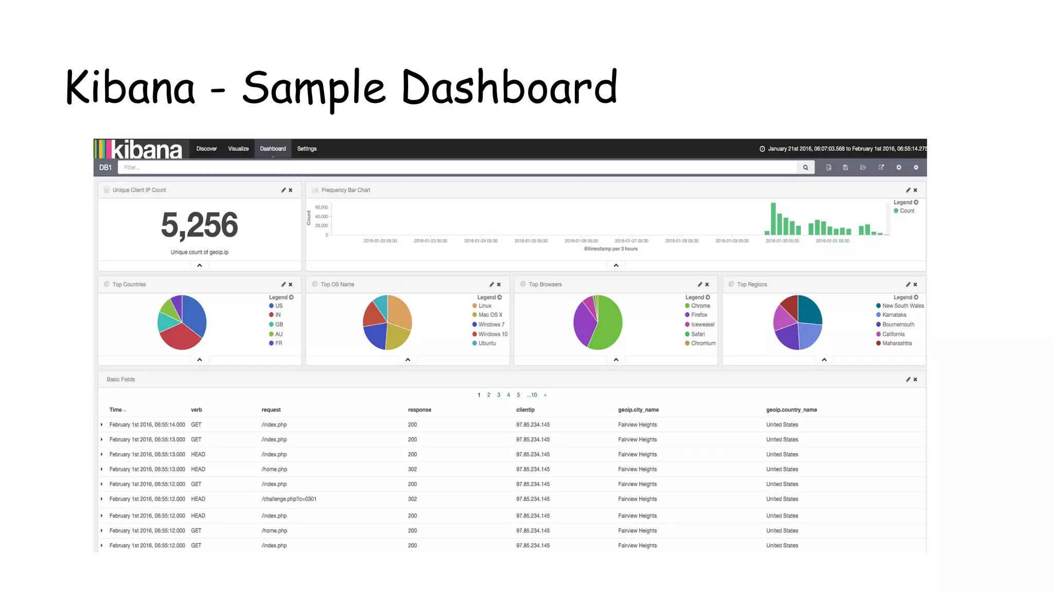The image size is (1054, 593).
Task: Click the load saved dashboard folder icon
Action: tap(863, 167)
